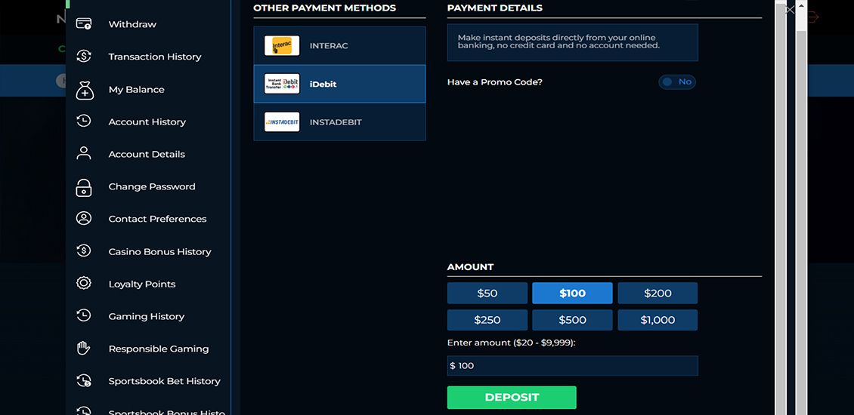Click the Instadebit logo thumbnail

282,121
